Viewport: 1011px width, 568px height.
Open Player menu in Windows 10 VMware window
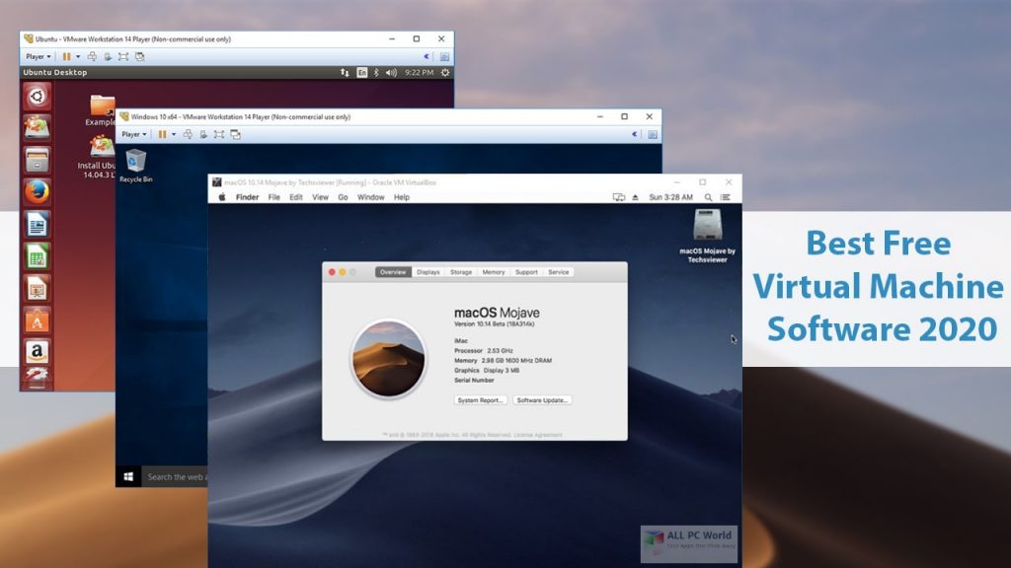pyautogui.click(x=134, y=134)
